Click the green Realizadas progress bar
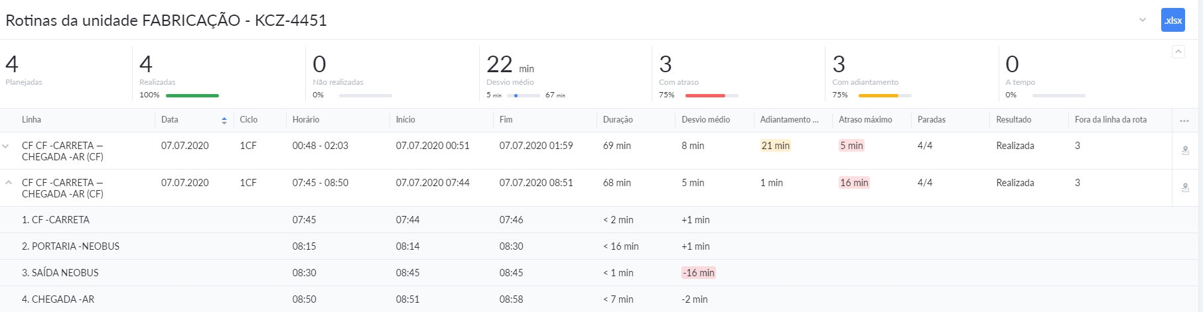 click(x=192, y=95)
